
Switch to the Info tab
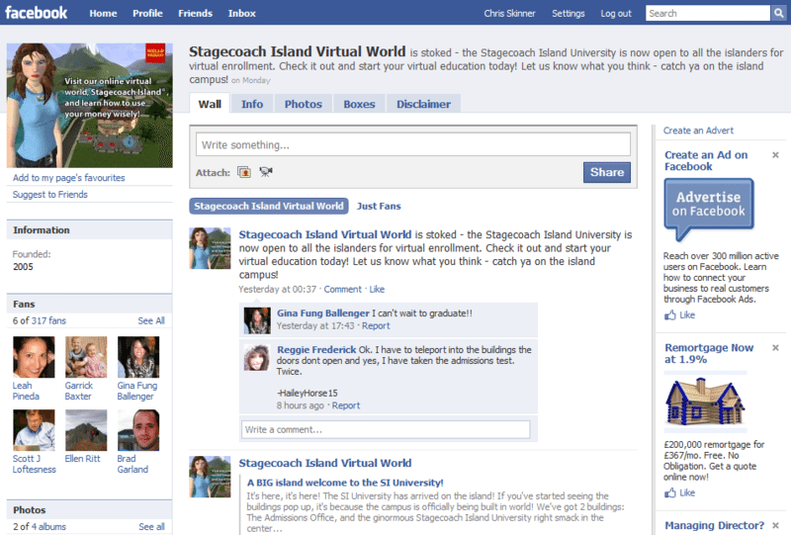[x=252, y=104]
